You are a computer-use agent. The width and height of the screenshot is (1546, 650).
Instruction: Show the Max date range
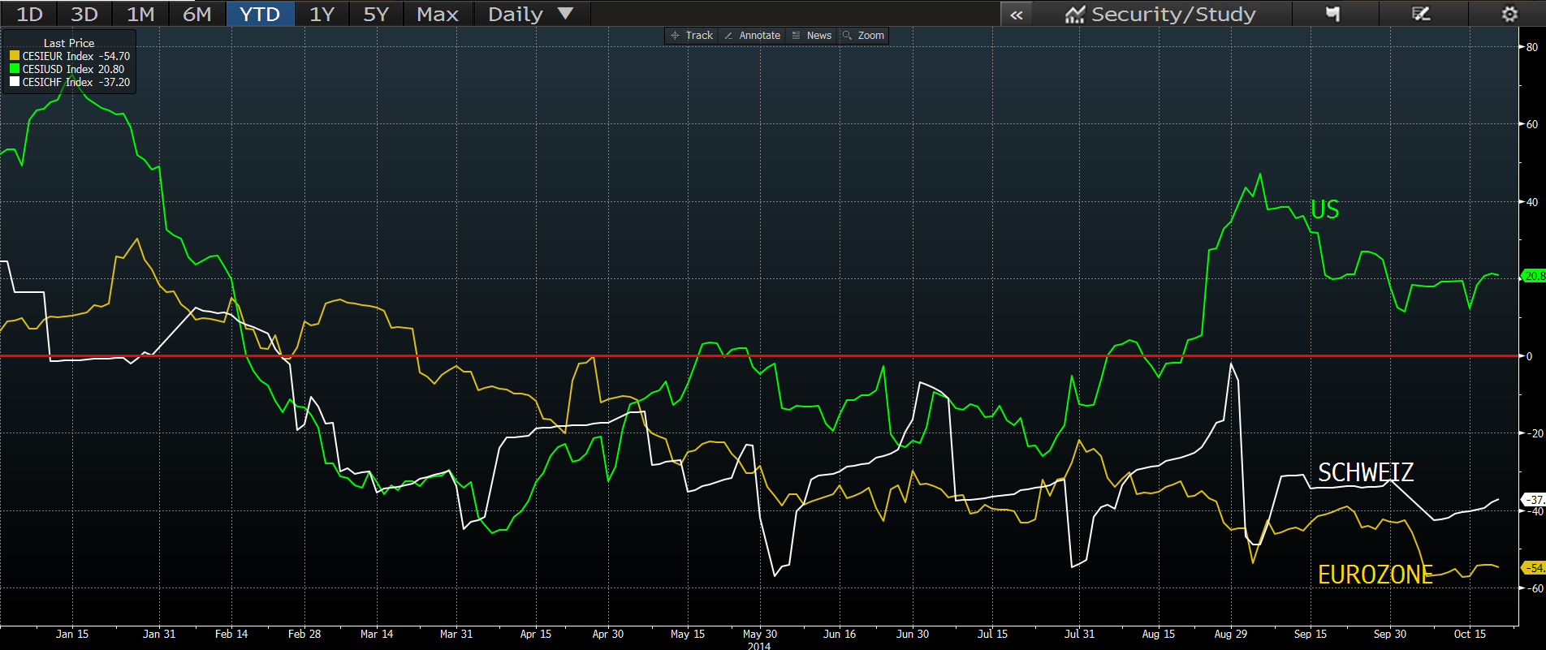tap(437, 14)
